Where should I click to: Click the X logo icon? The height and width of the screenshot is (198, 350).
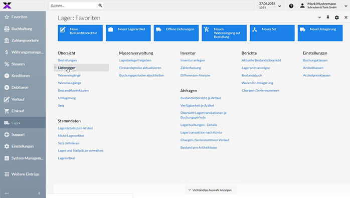[x=7, y=6]
